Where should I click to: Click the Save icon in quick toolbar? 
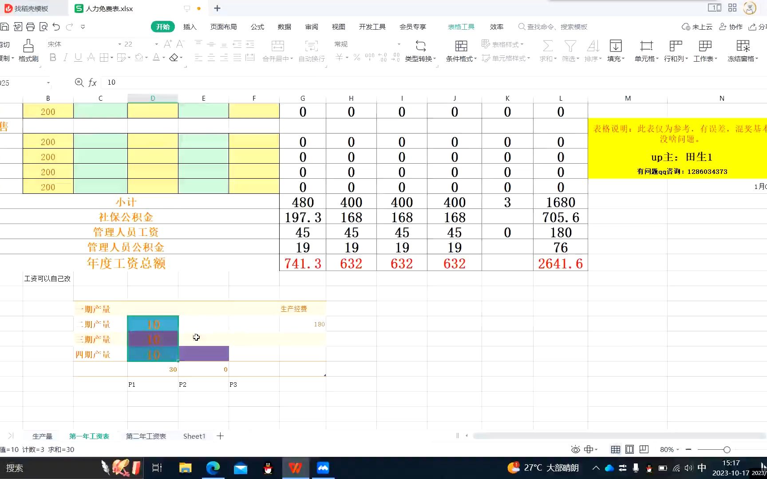tap(4, 27)
